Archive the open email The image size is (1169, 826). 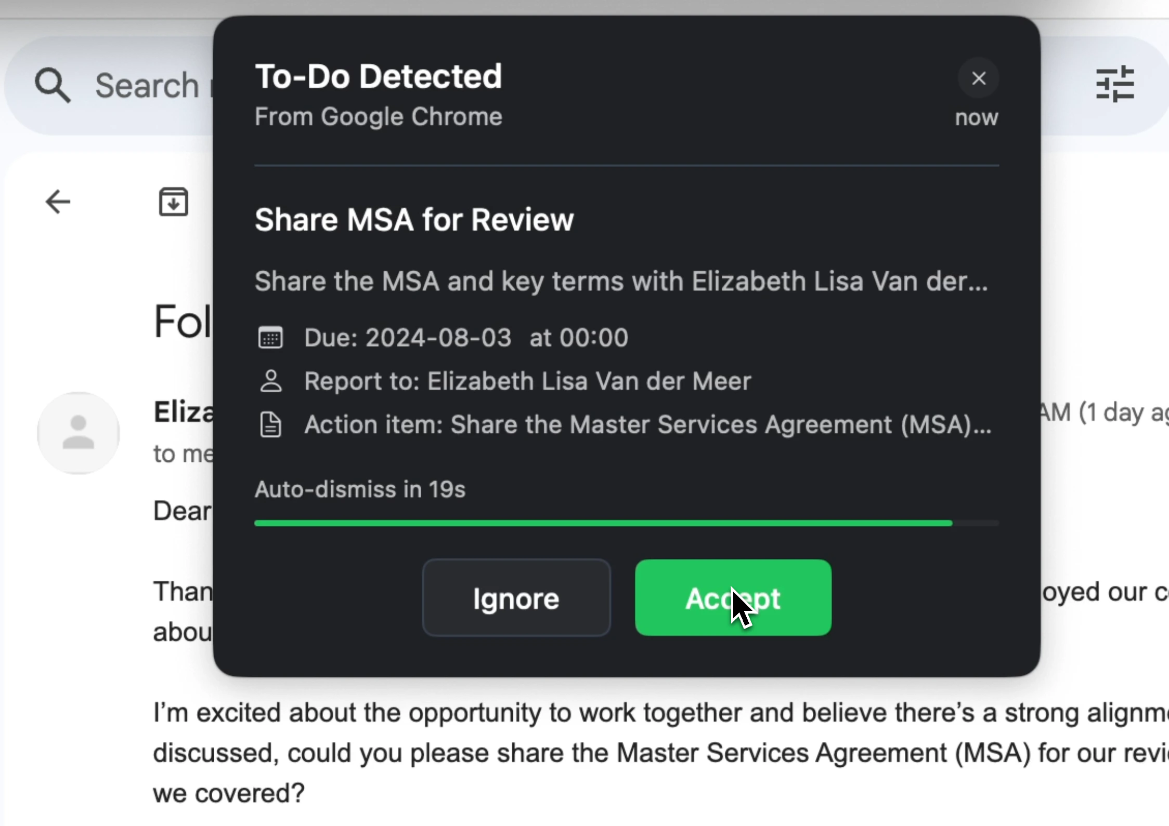[x=173, y=202]
